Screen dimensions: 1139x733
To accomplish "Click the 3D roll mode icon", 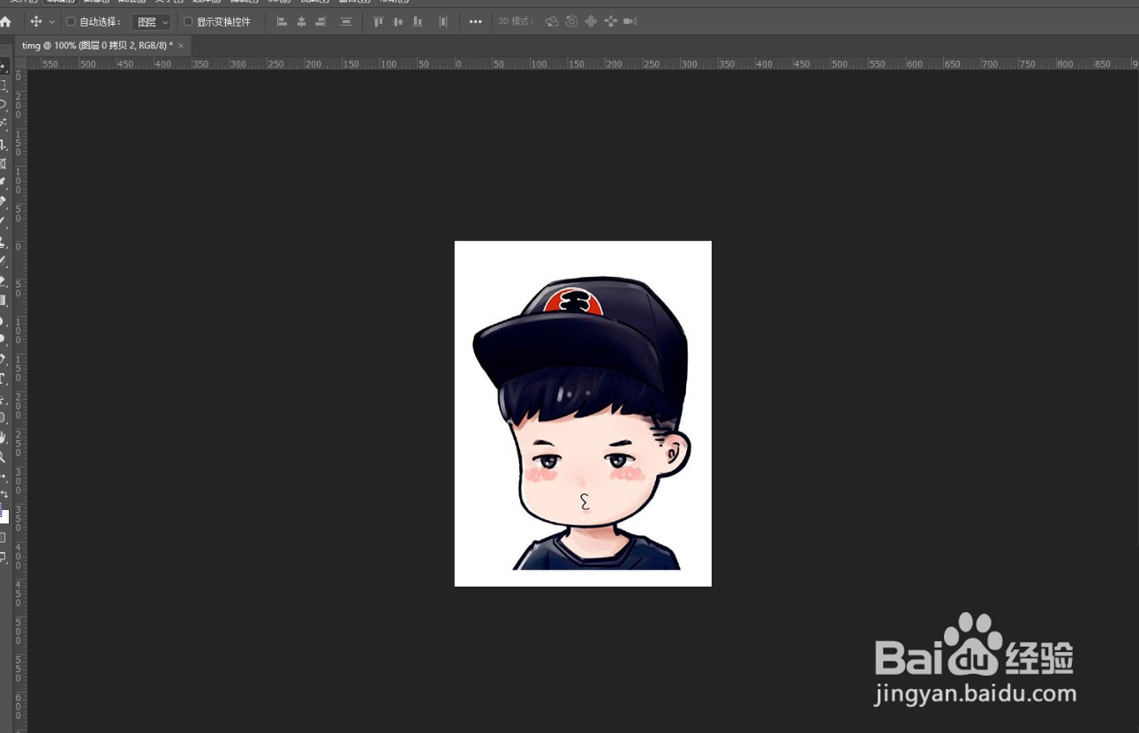I will point(572,21).
